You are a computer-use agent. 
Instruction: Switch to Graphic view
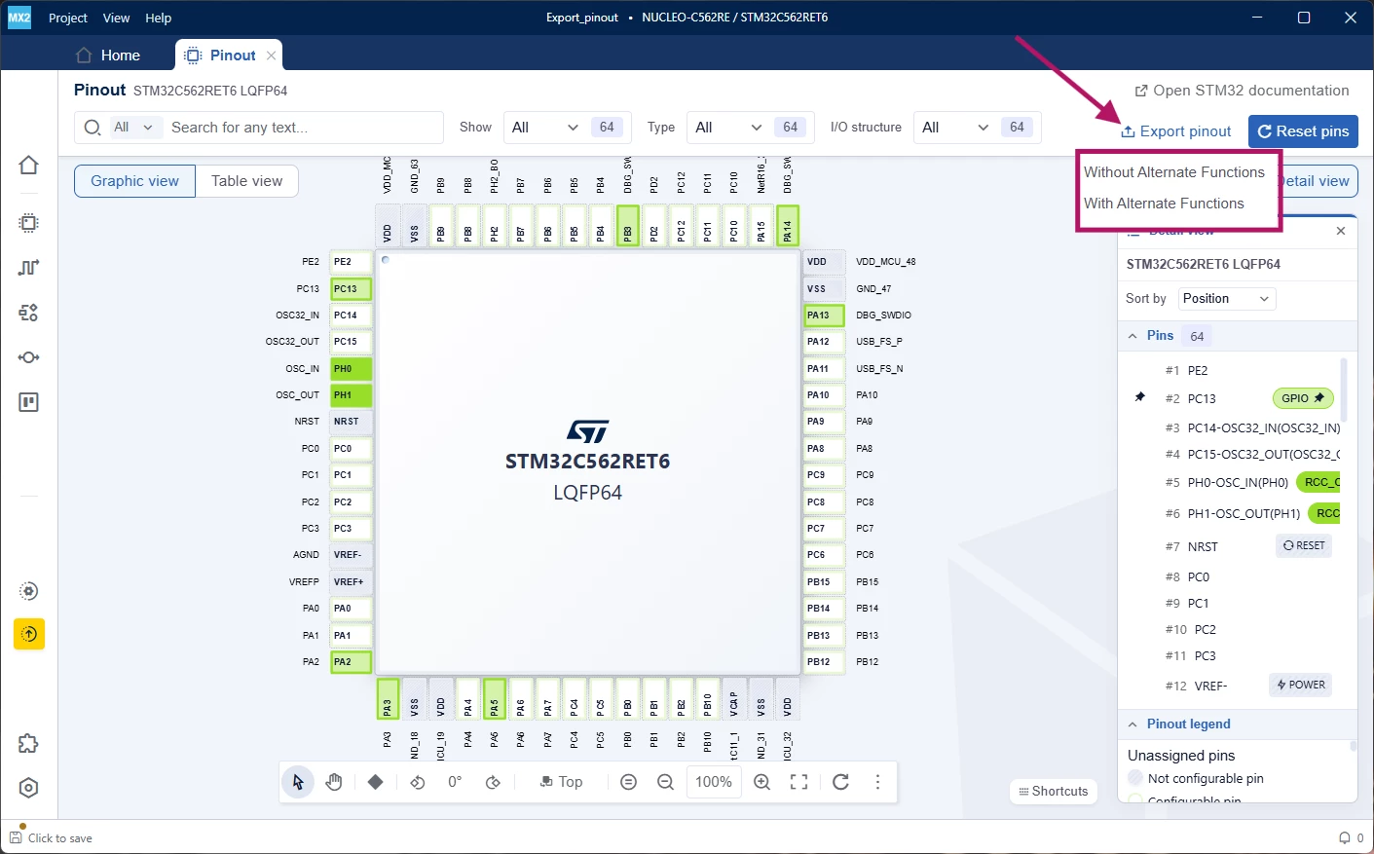coord(134,181)
